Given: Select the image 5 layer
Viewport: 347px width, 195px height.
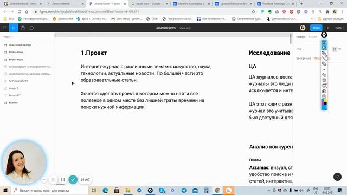Looking at the screenshot, I should [x=14, y=88].
